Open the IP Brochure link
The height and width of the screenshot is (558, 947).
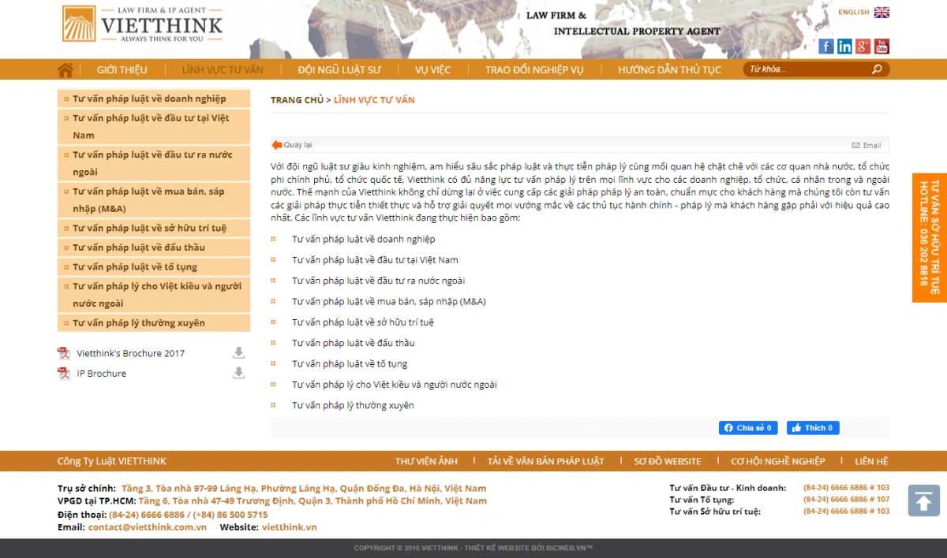pos(102,374)
